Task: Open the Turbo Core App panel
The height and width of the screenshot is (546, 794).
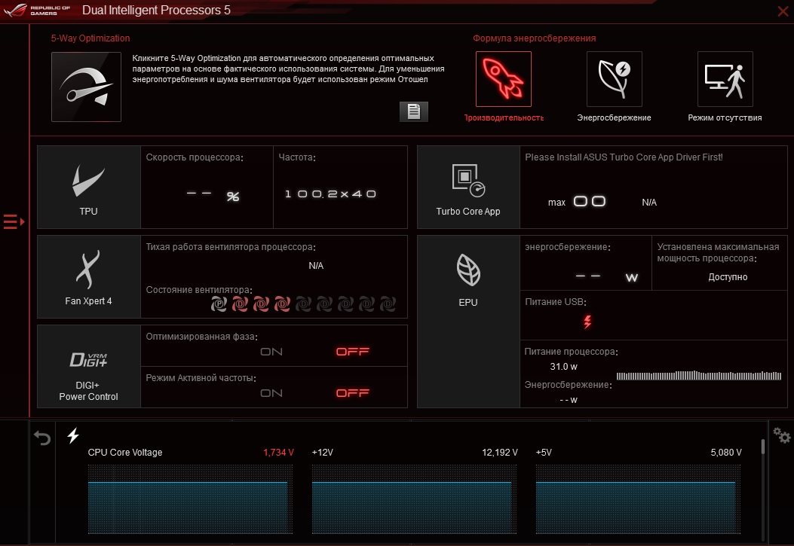Action: click(468, 187)
